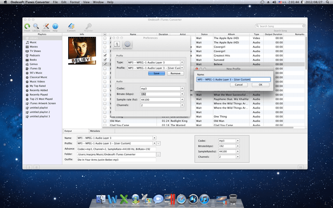Open the Type dropdown in Preferences
The width and height of the screenshot is (333, 208).
pyautogui.click(x=182, y=63)
